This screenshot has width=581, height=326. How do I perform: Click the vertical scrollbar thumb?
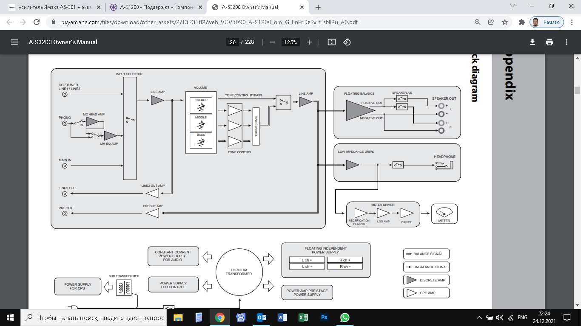(x=577, y=90)
